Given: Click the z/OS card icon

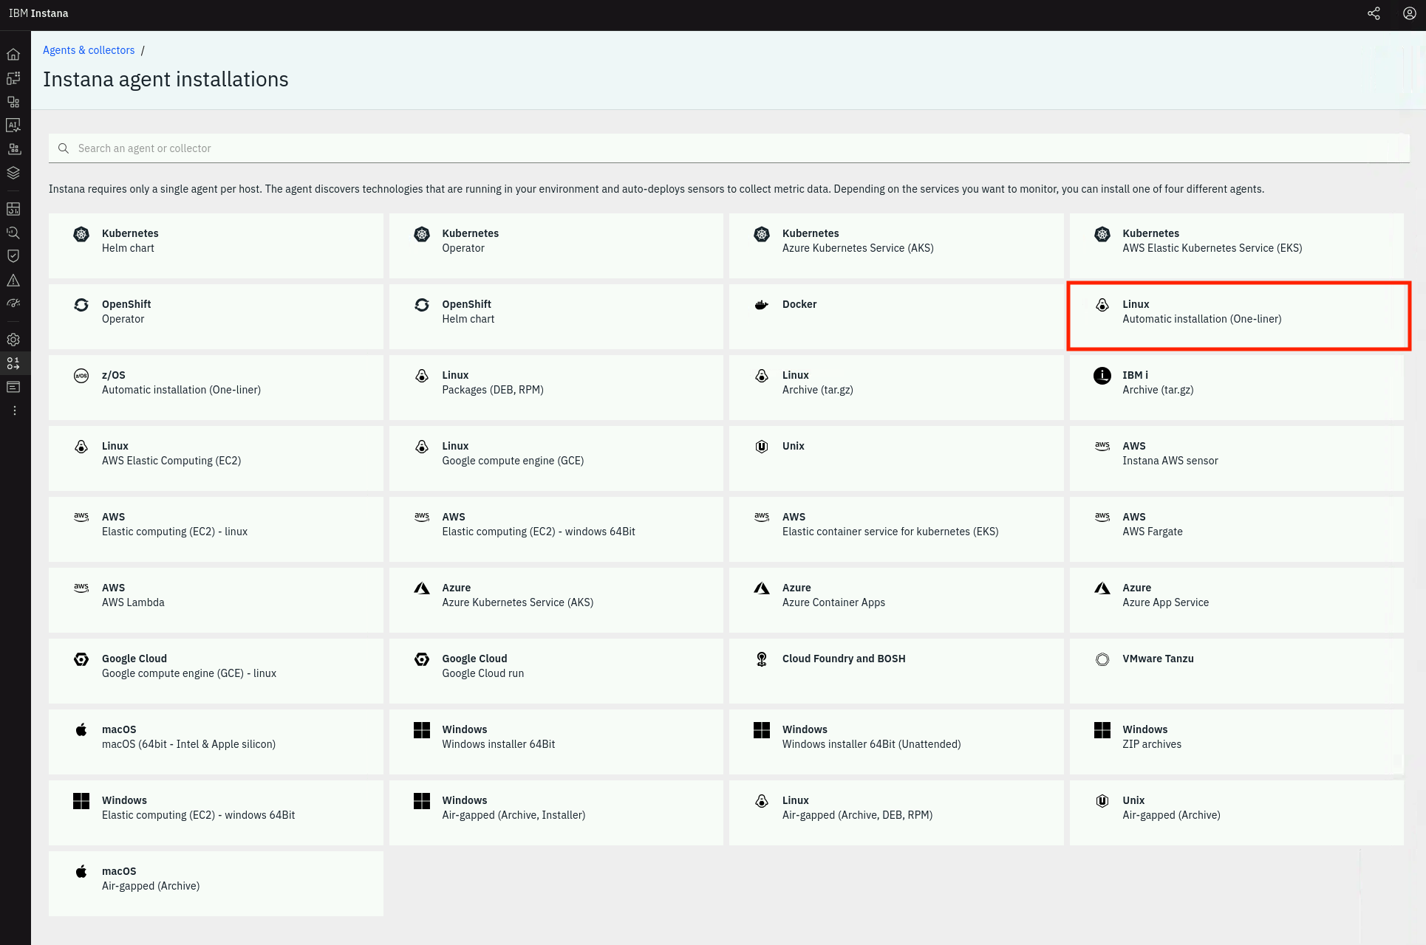Looking at the screenshot, I should click(81, 376).
